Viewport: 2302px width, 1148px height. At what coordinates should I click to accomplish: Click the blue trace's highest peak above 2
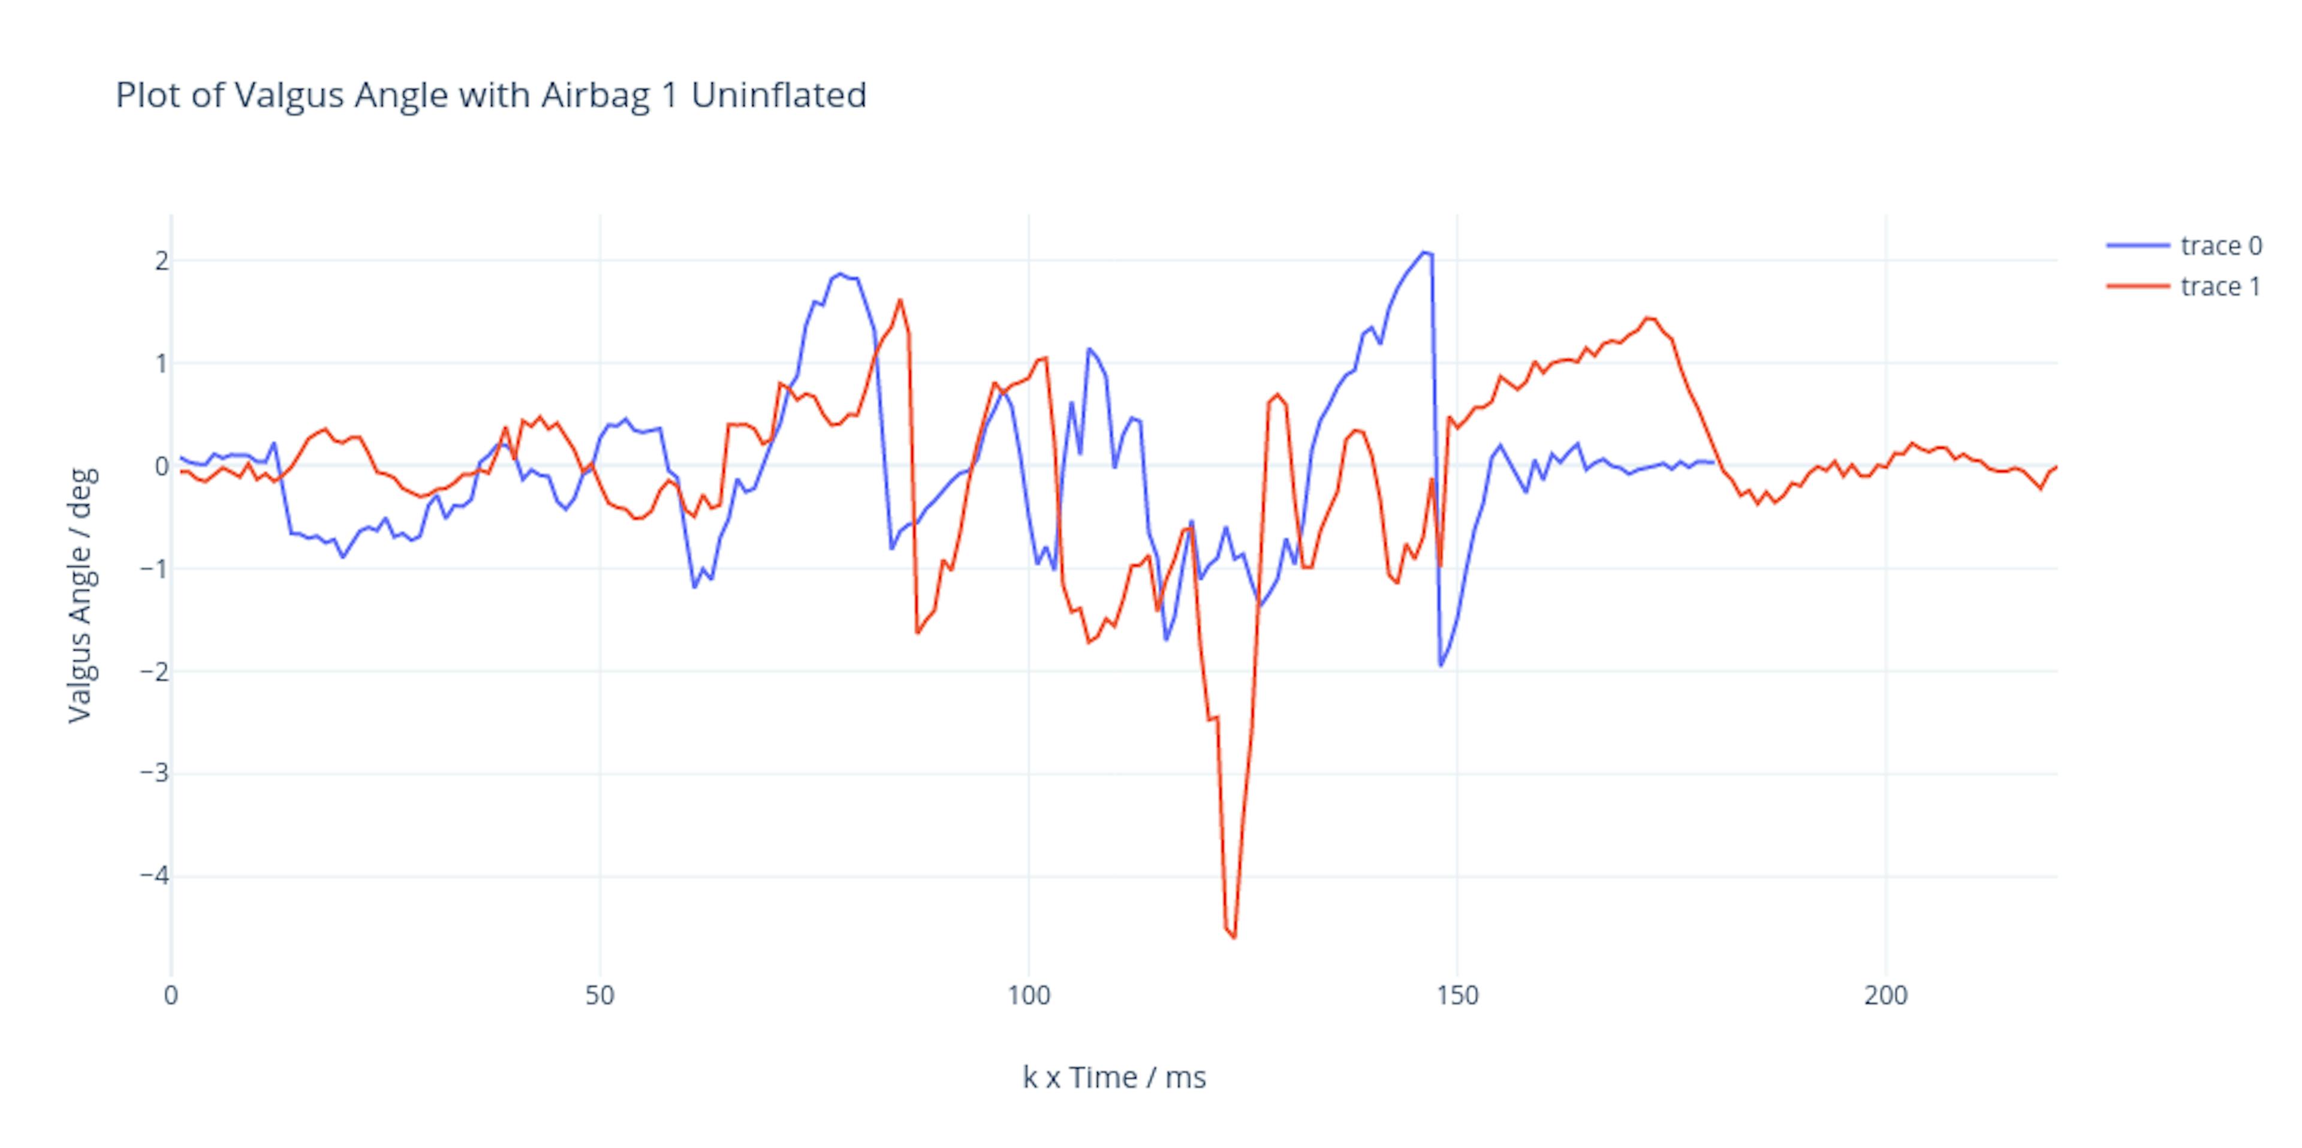coord(1424,253)
